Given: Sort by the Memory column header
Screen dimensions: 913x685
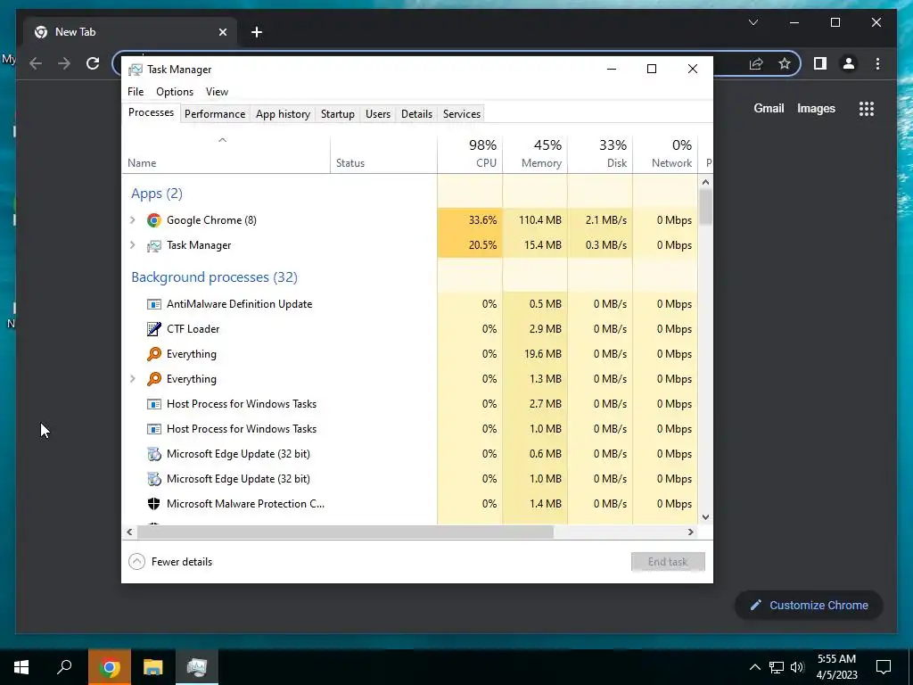Looking at the screenshot, I should 535,154.
